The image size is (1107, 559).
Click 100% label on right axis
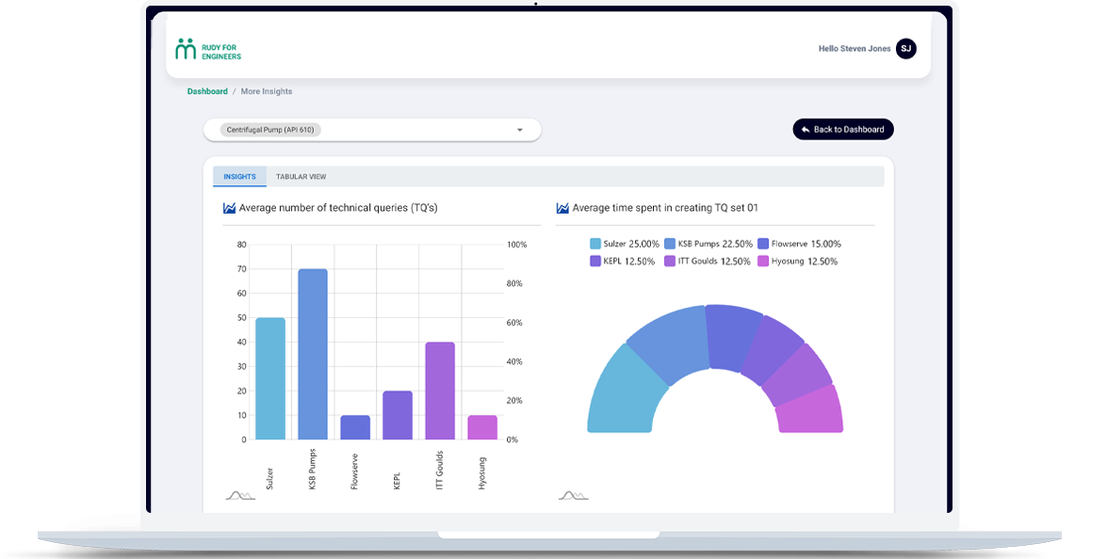pos(517,245)
